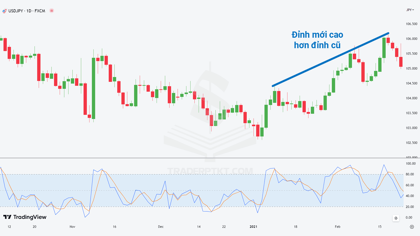Click the 20.00 stochastic scale label
This screenshot has height=236, width=420.
(410, 207)
